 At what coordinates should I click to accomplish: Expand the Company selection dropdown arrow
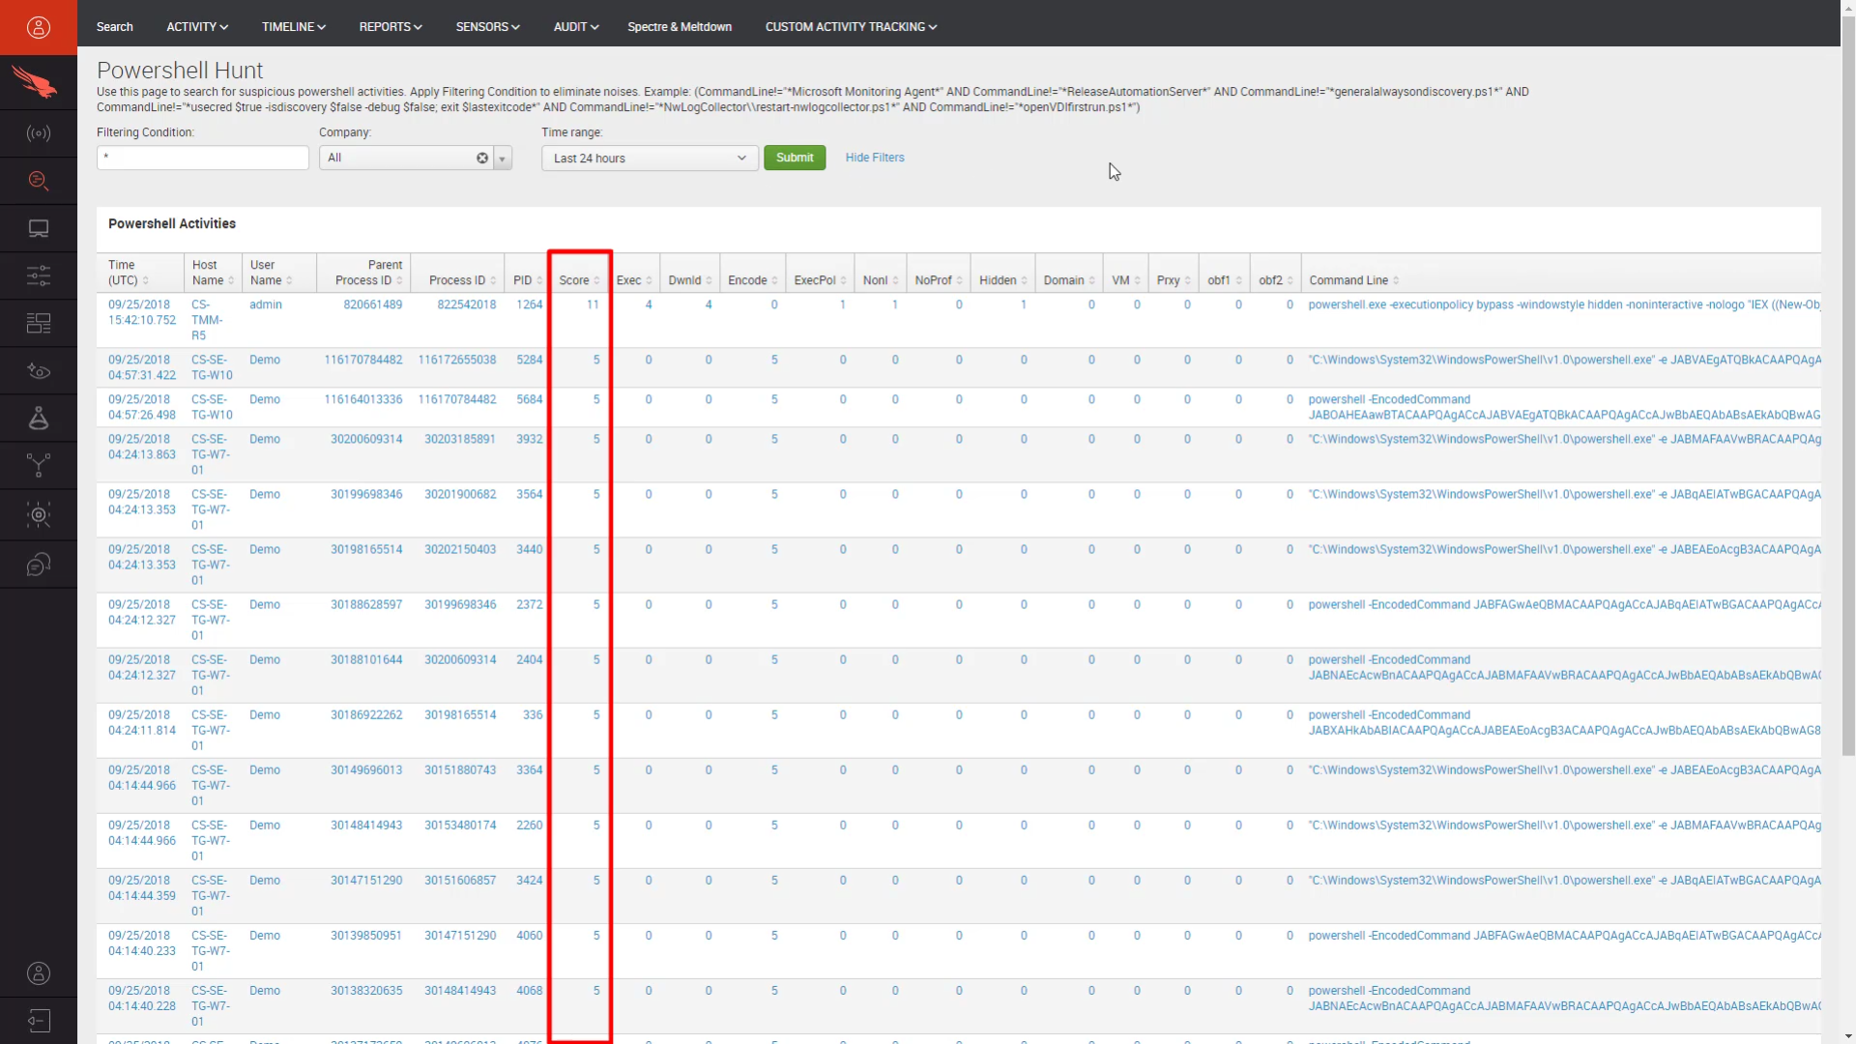tap(503, 158)
